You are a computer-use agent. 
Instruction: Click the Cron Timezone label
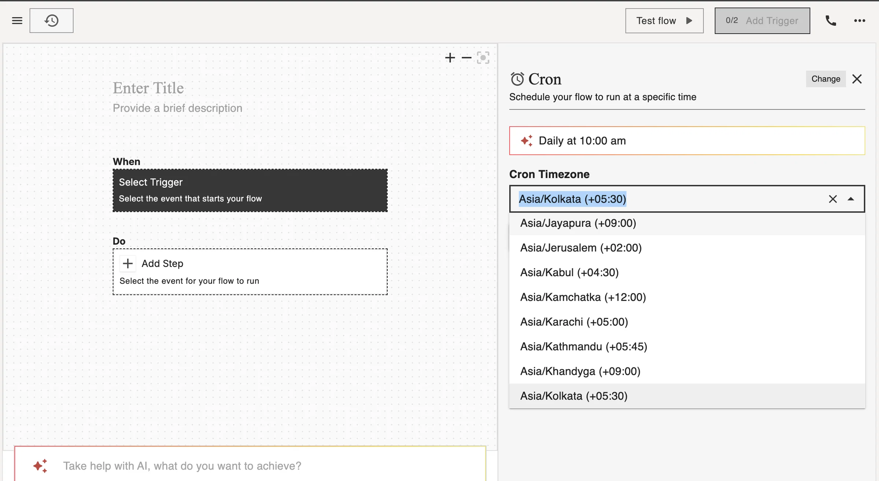click(549, 174)
